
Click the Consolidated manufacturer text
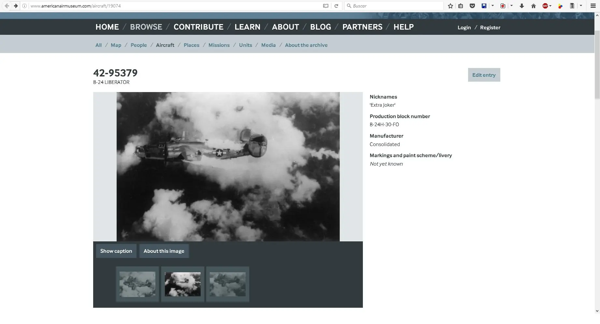pyautogui.click(x=385, y=144)
